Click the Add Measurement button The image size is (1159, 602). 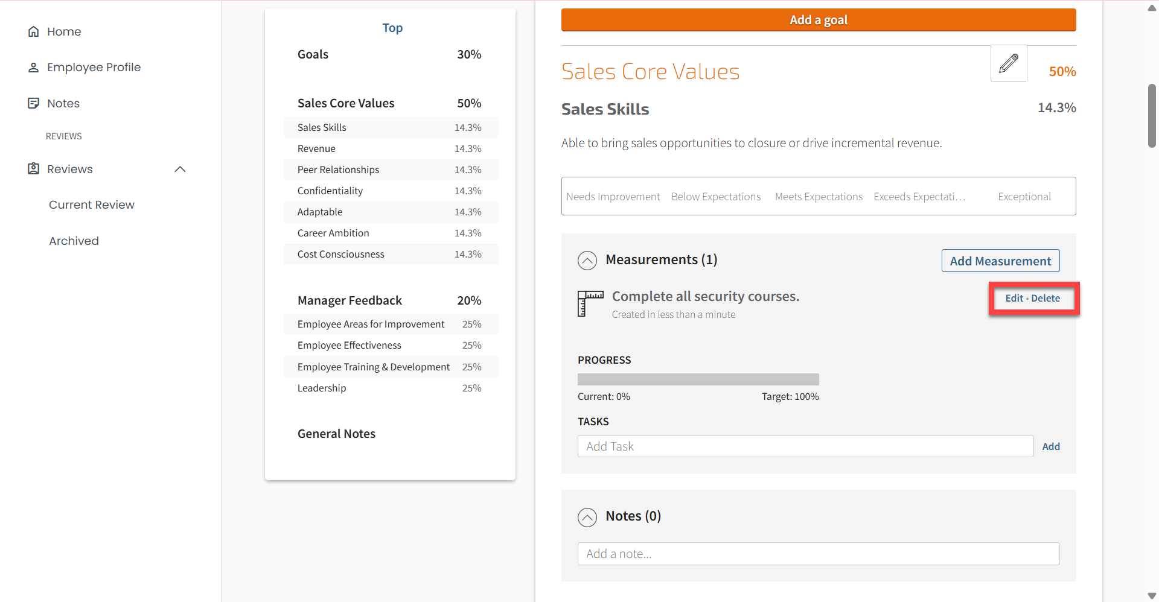tap(1000, 261)
